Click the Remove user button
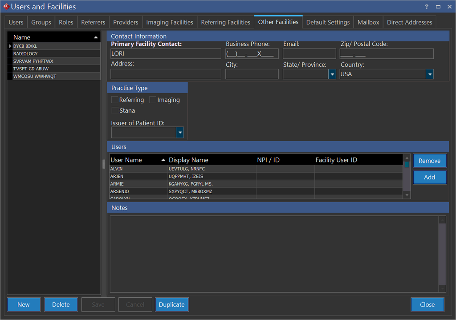The image size is (456, 320). [429, 161]
